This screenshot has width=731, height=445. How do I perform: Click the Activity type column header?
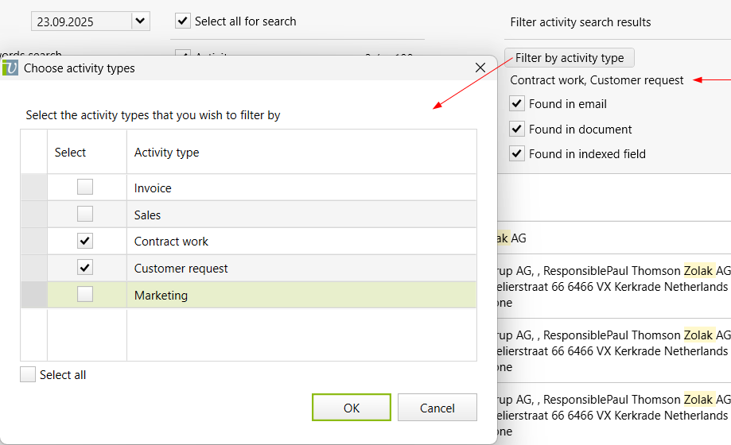click(301, 152)
